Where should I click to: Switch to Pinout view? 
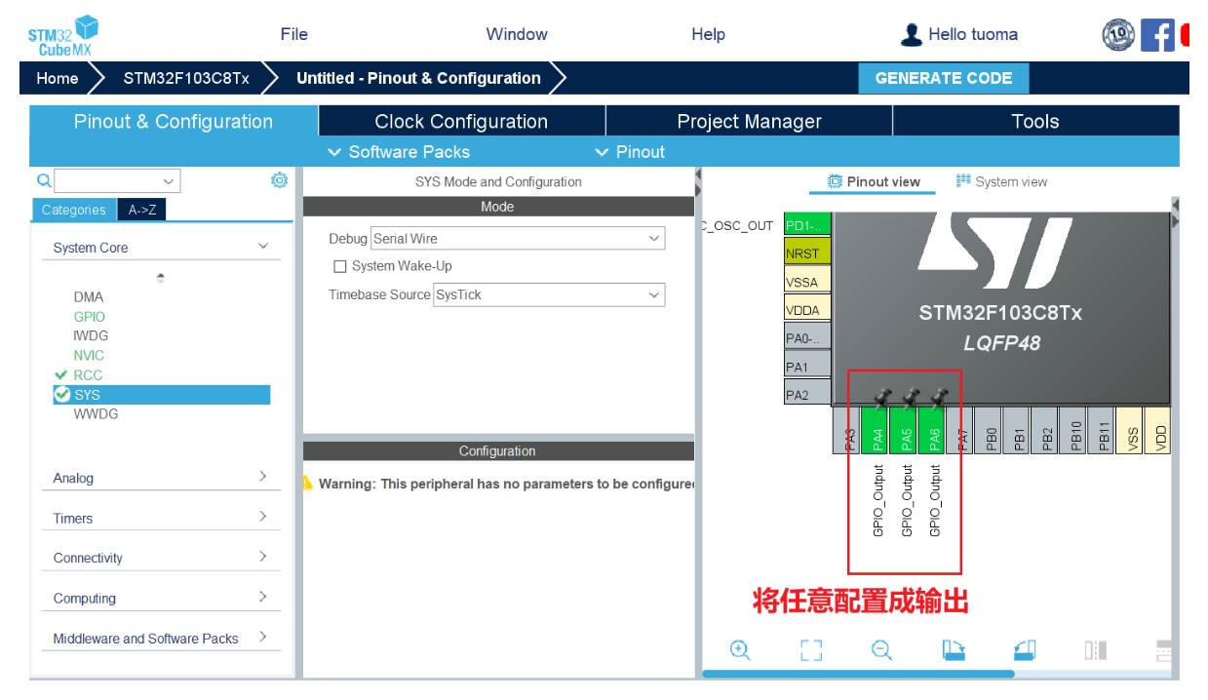point(874,181)
